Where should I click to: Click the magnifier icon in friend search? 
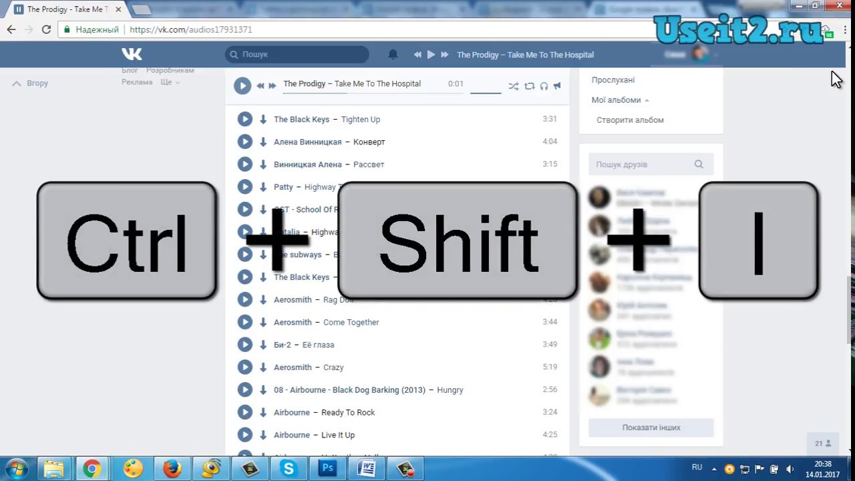(699, 164)
